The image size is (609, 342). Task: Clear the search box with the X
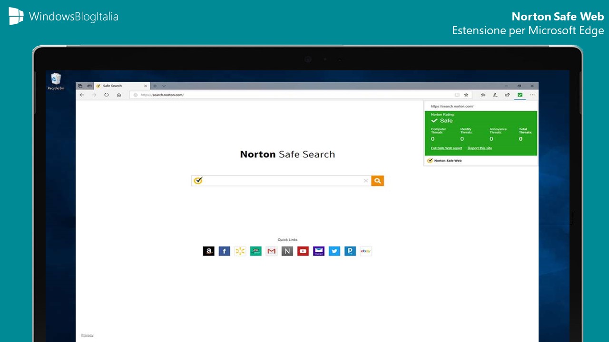[366, 180]
